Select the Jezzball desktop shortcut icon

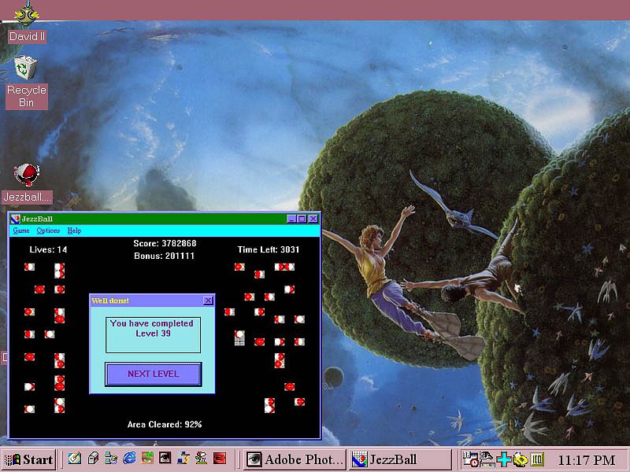(x=27, y=183)
